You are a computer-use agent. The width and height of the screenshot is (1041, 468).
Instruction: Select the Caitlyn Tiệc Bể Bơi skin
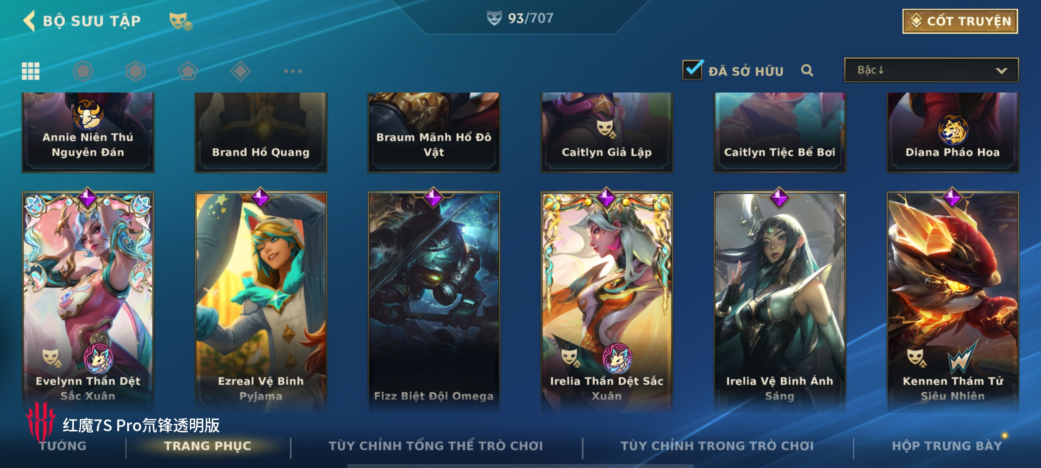(x=779, y=132)
